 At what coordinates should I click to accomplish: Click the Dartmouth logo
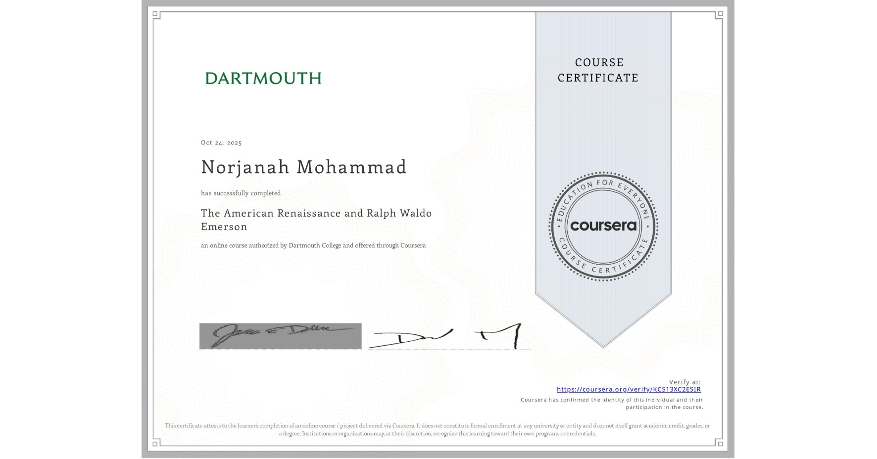pos(263,78)
